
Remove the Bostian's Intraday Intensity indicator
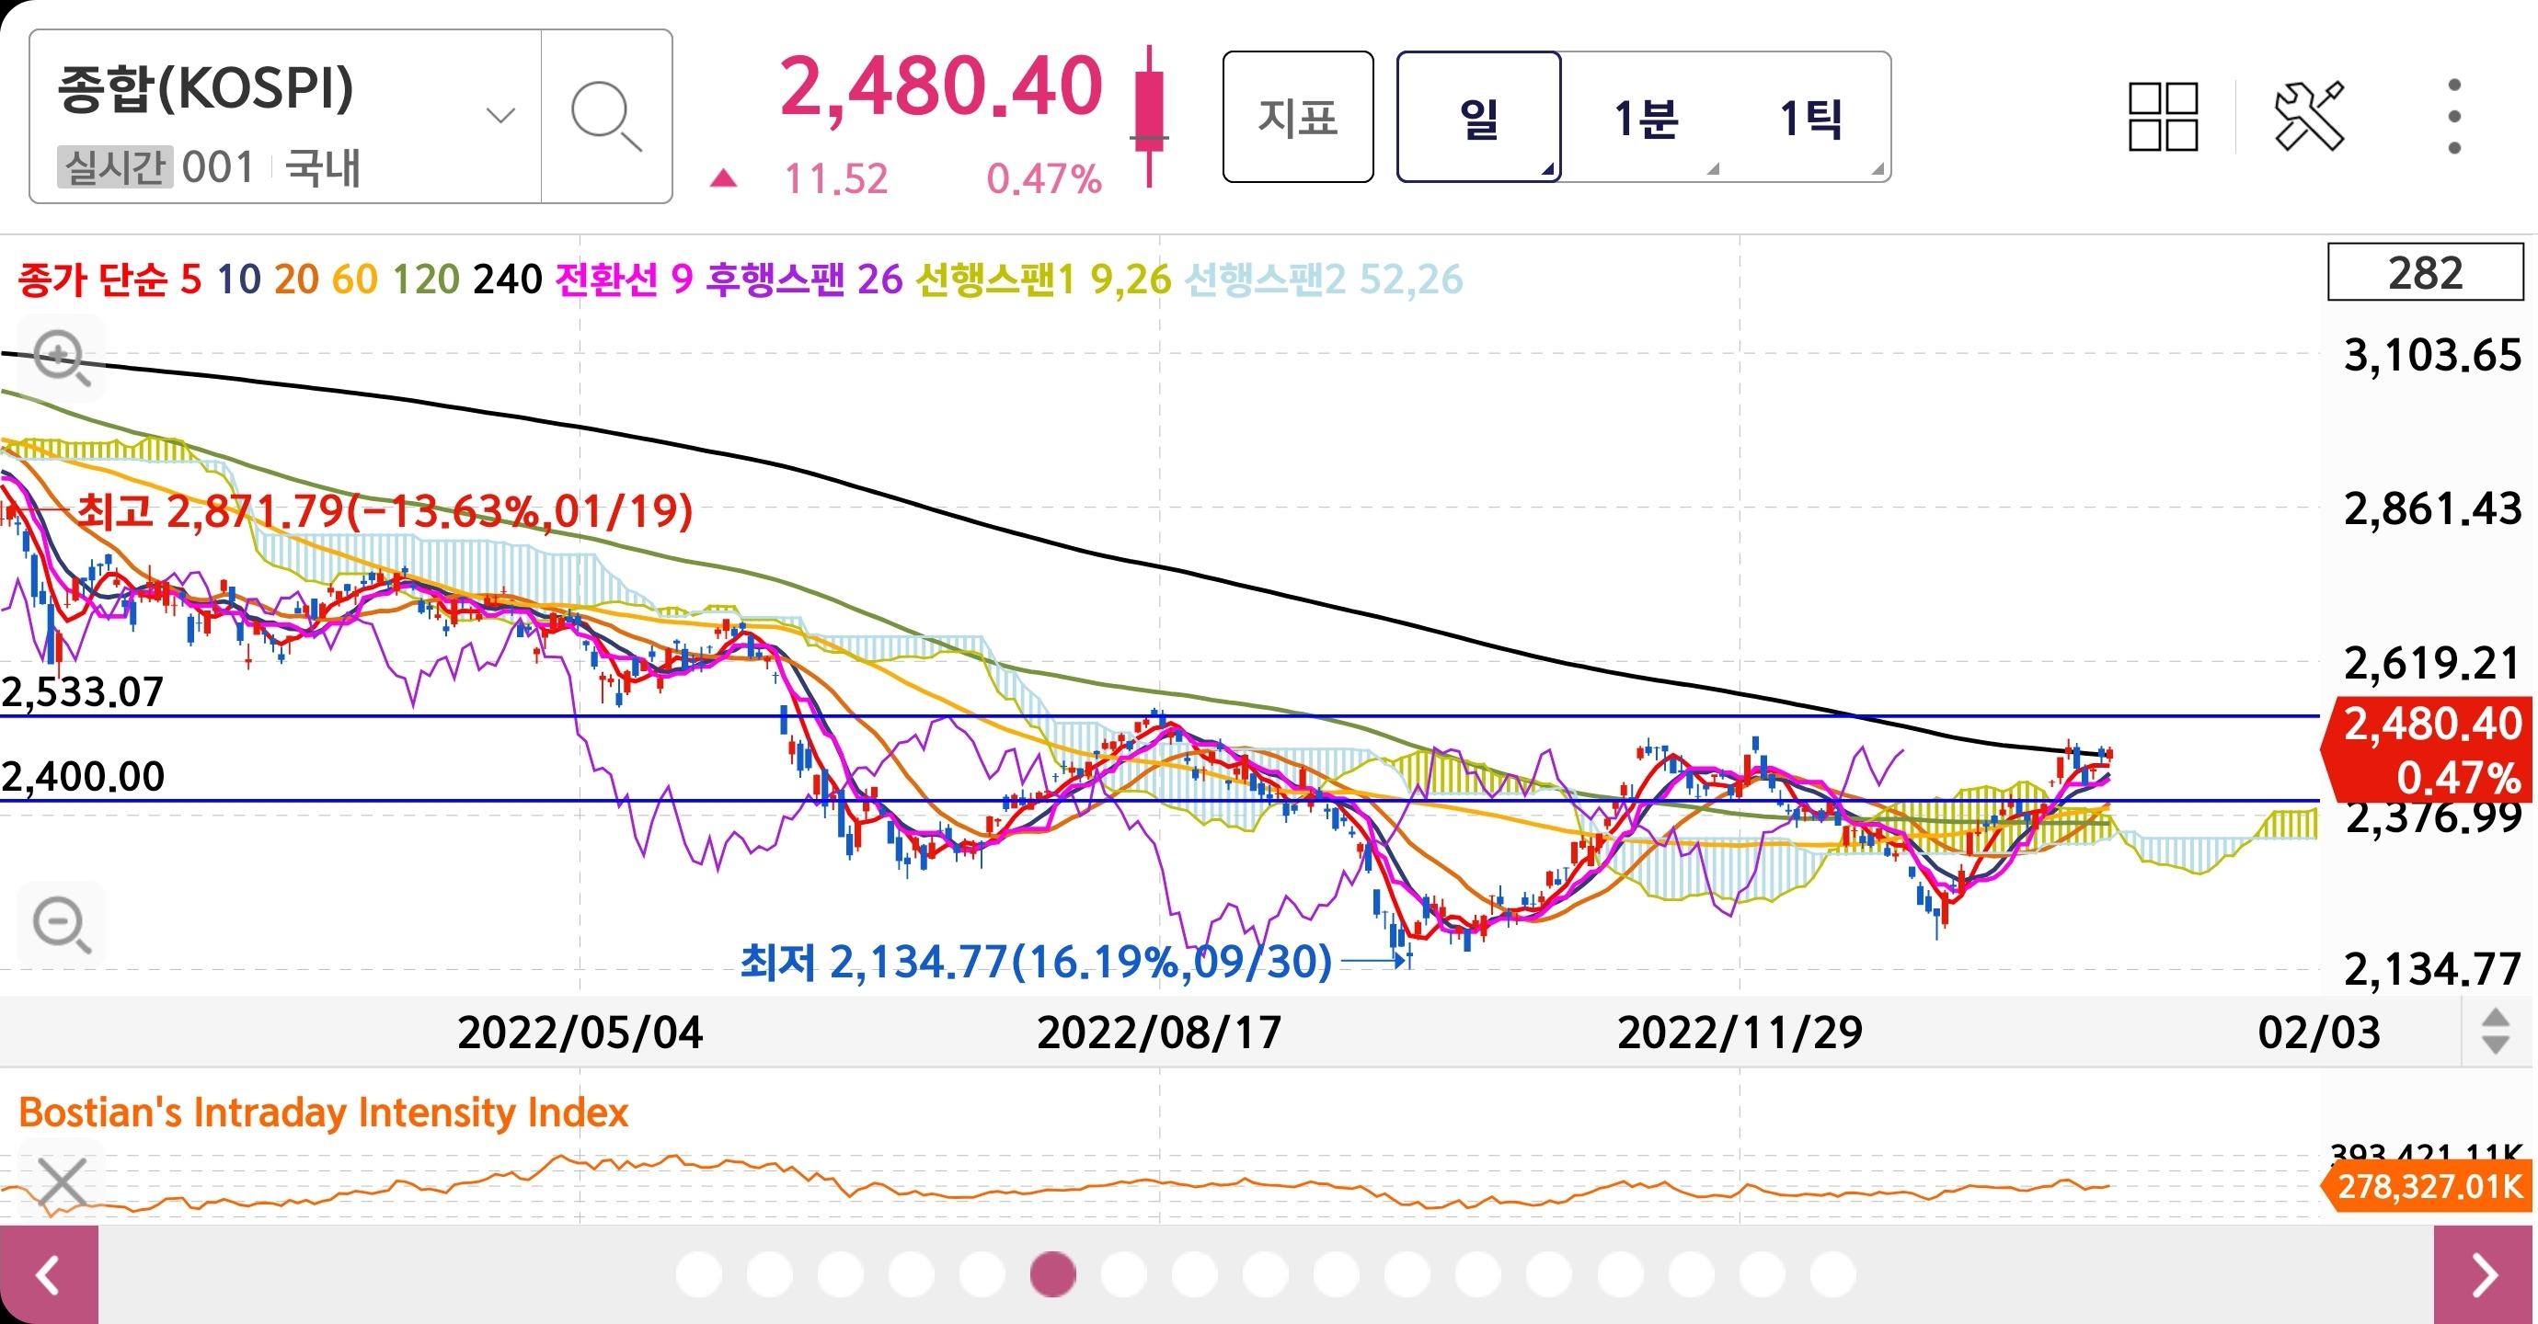(61, 1181)
